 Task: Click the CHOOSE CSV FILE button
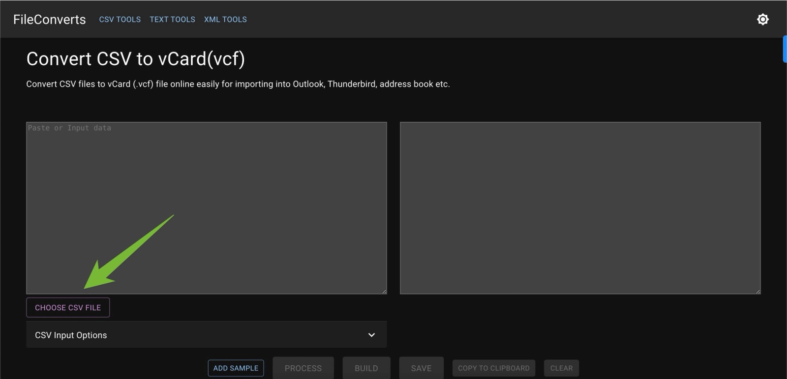pos(68,307)
